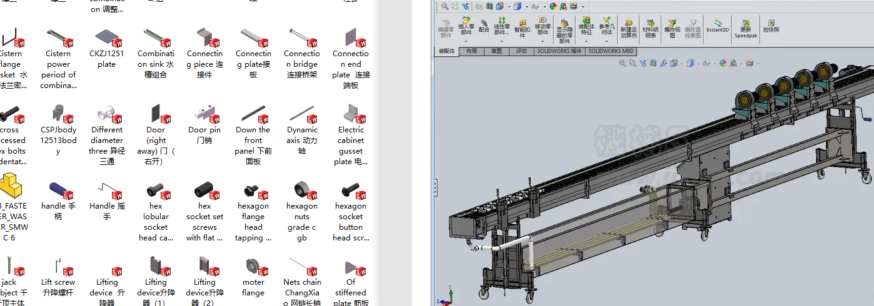Click the 'moter flange' file label

pos(253,287)
